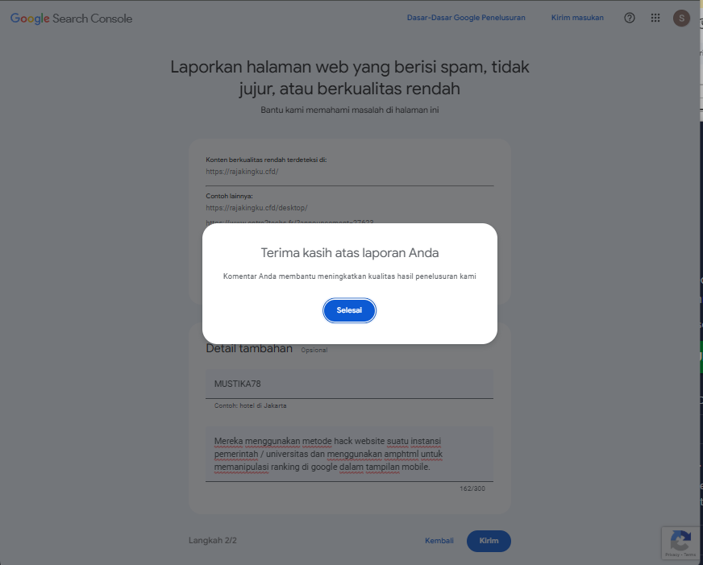Open the Google apps grid launcher
Screen dimensions: 703x565
coord(655,18)
